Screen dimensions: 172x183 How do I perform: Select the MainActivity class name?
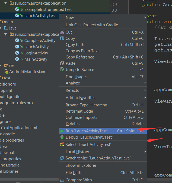(36, 59)
